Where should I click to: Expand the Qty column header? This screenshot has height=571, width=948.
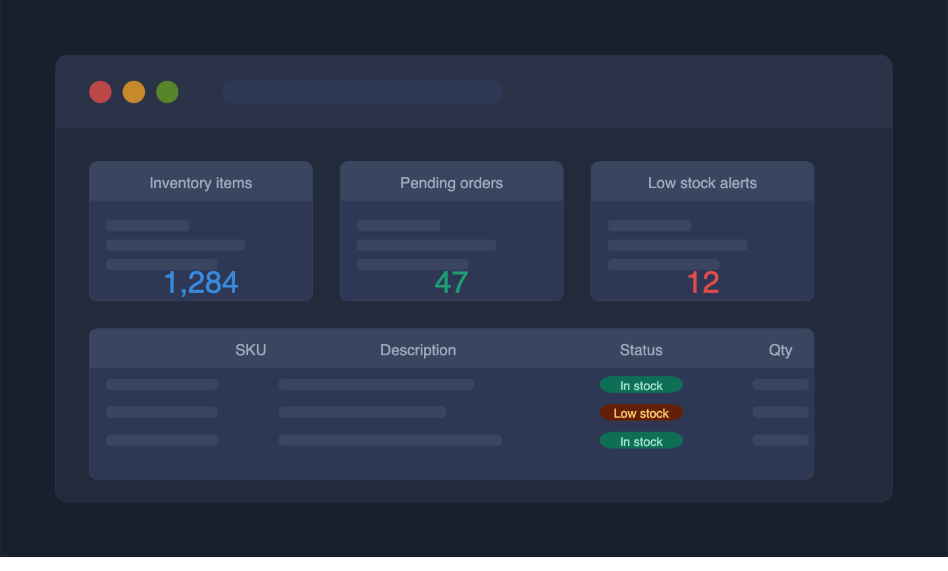coord(781,350)
